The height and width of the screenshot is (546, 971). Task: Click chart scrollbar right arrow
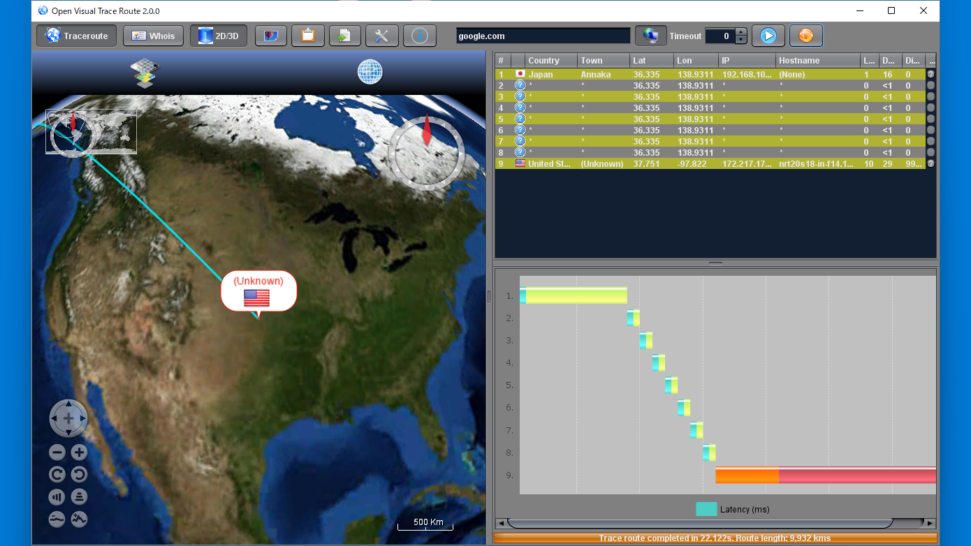[930, 523]
